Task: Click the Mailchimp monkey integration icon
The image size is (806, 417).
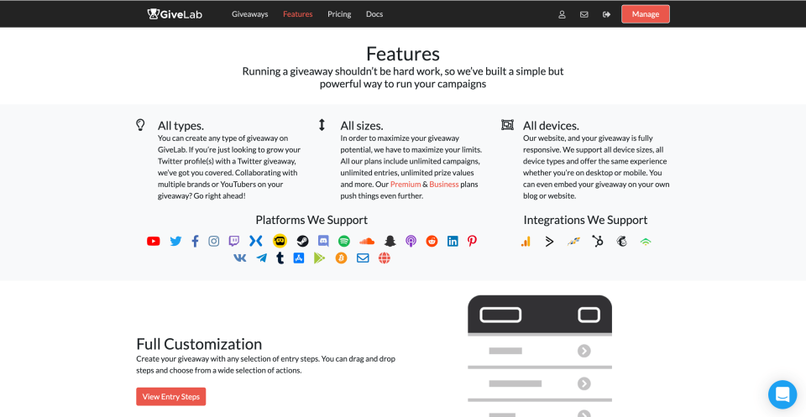Action: coord(621,242)
